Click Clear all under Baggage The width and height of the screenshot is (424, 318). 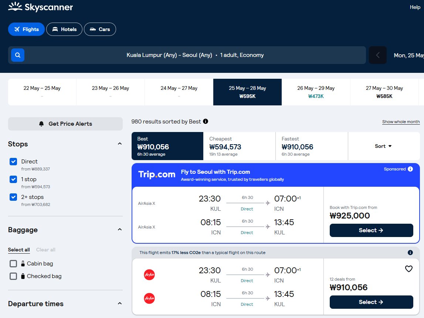46,250
